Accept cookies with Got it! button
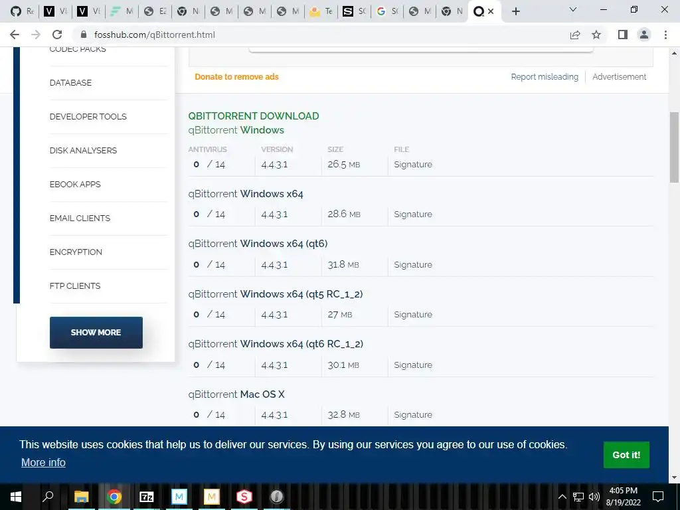 pyautogui.click(x=626, y=455)
